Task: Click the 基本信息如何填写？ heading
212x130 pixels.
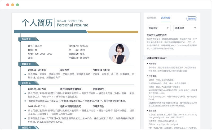Action: [157, 58]
